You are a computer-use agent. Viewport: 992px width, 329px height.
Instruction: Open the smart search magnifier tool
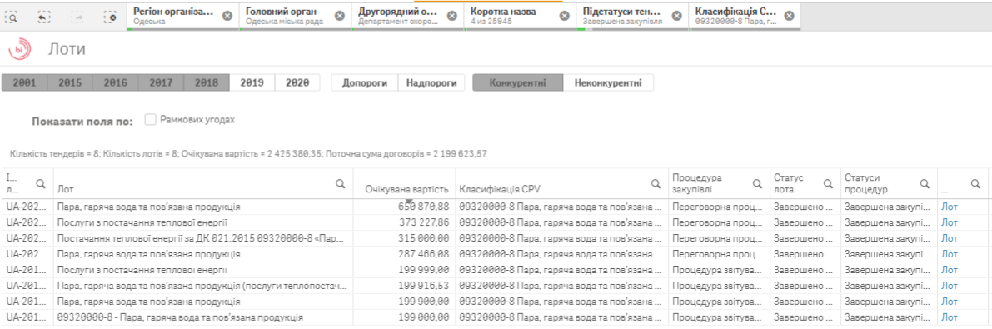[x=12, y=17]
